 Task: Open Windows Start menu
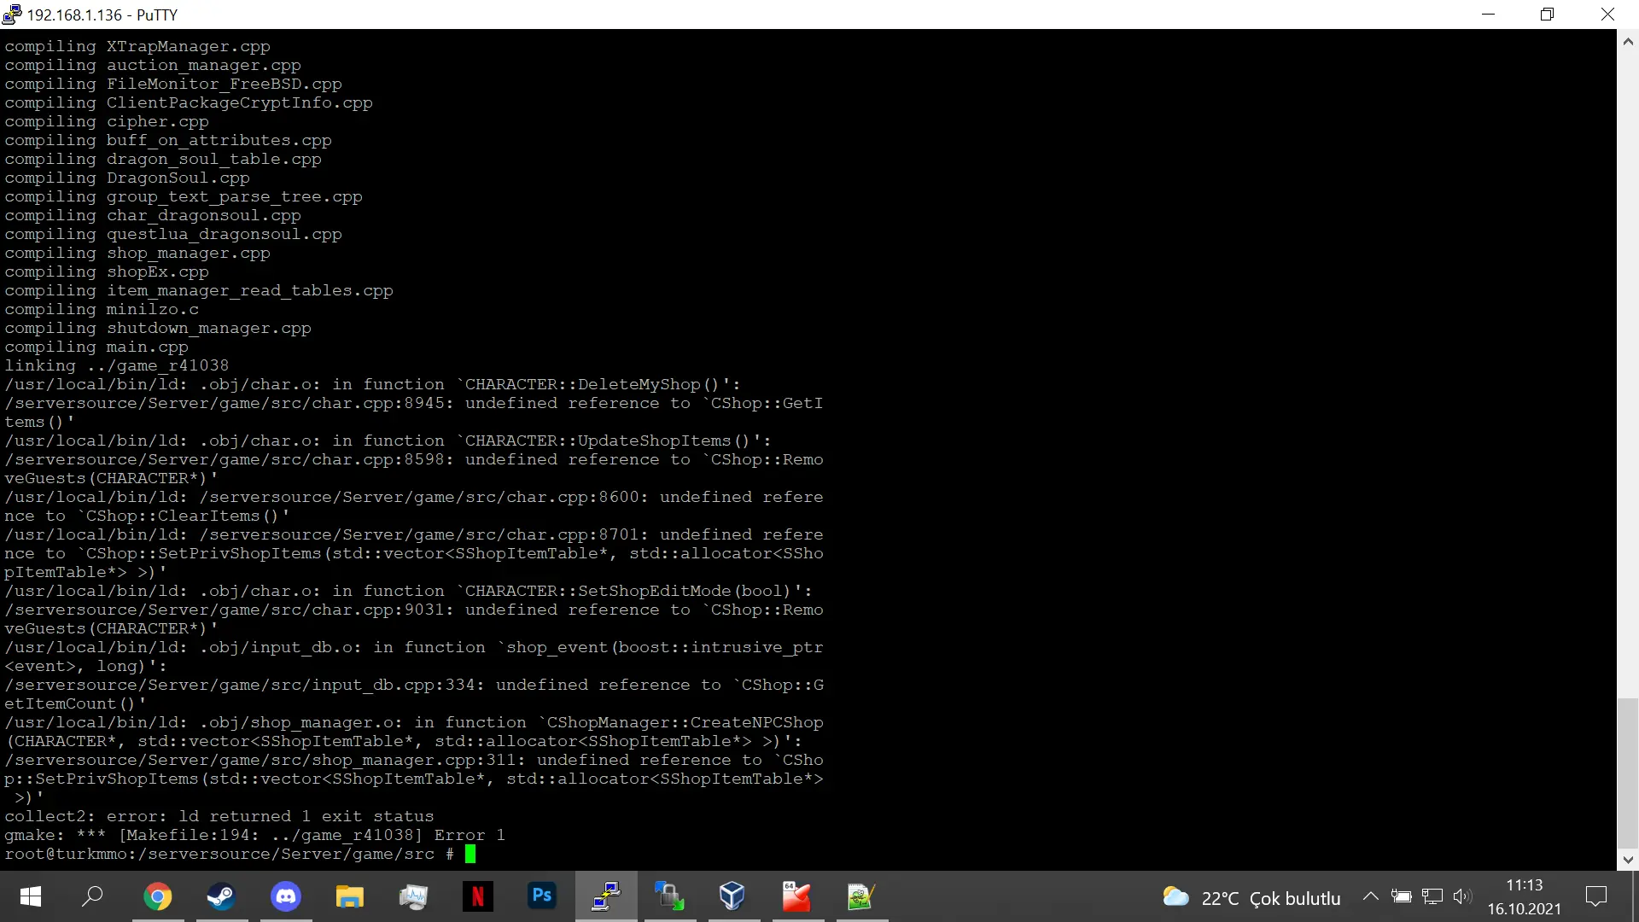(31, 896)
